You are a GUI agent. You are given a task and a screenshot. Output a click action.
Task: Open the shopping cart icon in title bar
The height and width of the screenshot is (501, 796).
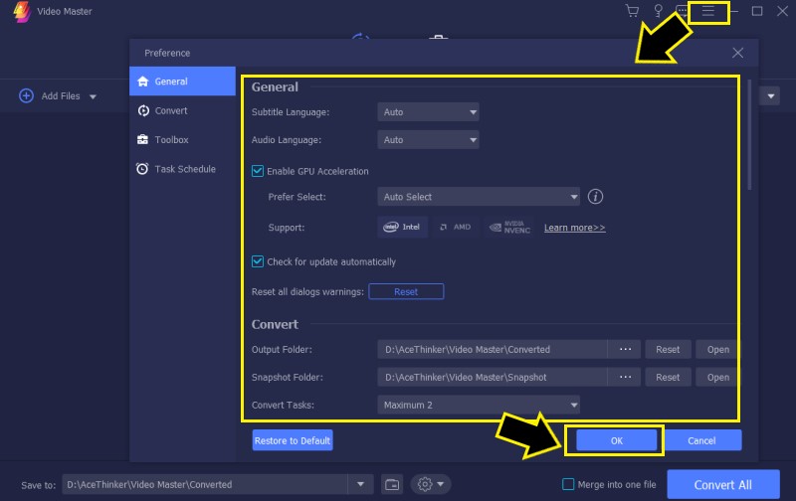632,11
